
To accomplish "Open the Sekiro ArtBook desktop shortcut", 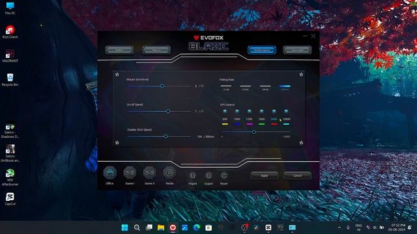I will [x=10, y=153].
